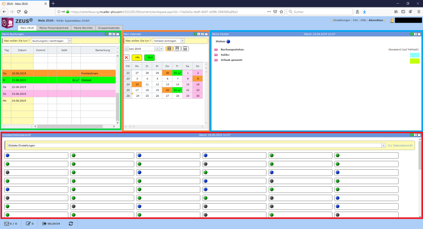This screenshot has width=423, height=229.
Task: Click the red X delete icon in Mein Kalender
Action: 127,57
